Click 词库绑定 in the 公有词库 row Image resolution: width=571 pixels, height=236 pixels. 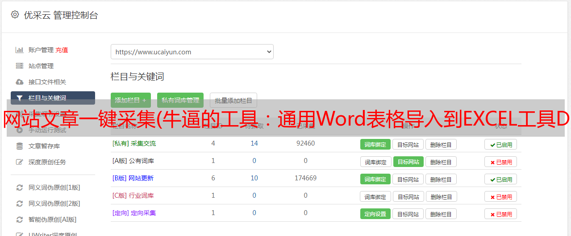point(375,162)
